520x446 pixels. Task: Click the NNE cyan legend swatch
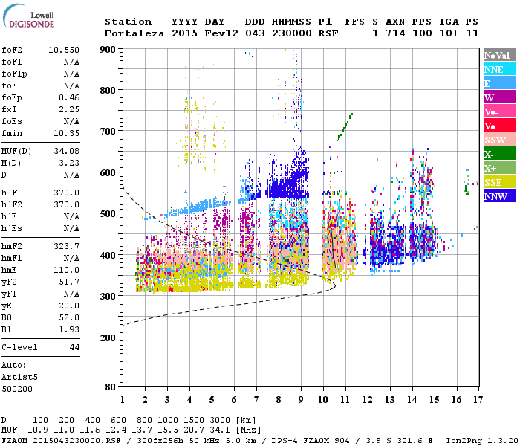pyautogui.click(x=498, y=69)
